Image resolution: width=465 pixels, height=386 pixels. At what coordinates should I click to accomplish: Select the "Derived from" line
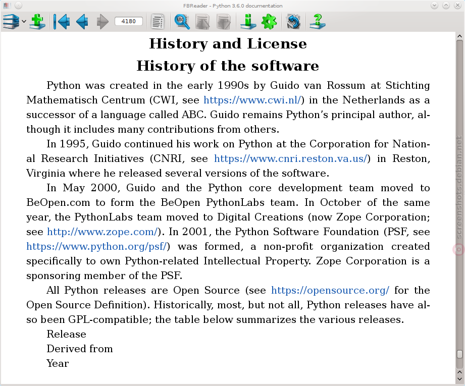pos(80,349)
